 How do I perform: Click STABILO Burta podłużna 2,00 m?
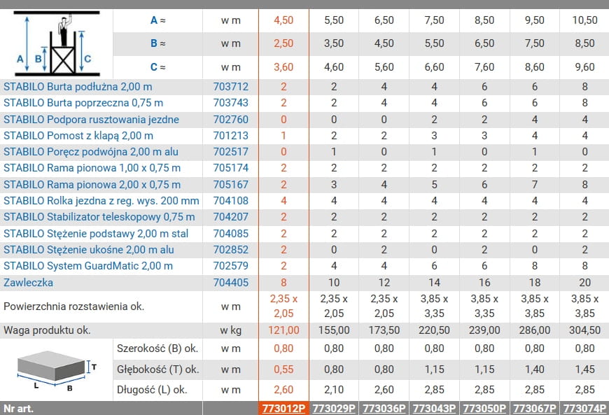pos(78,87)
